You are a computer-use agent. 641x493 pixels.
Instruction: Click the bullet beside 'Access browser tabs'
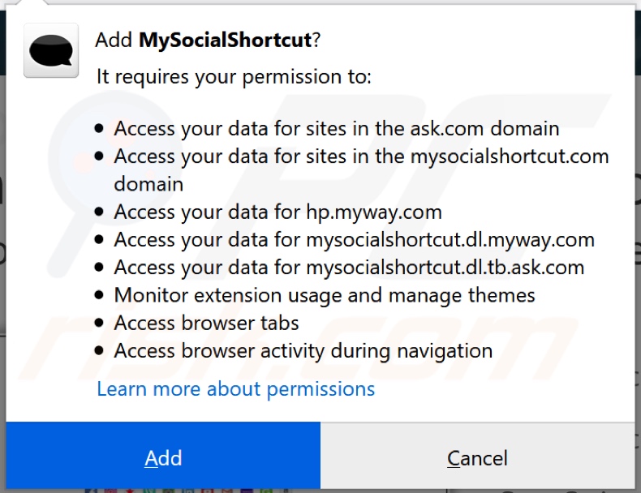pyautogui.click(x=100, y=324)
